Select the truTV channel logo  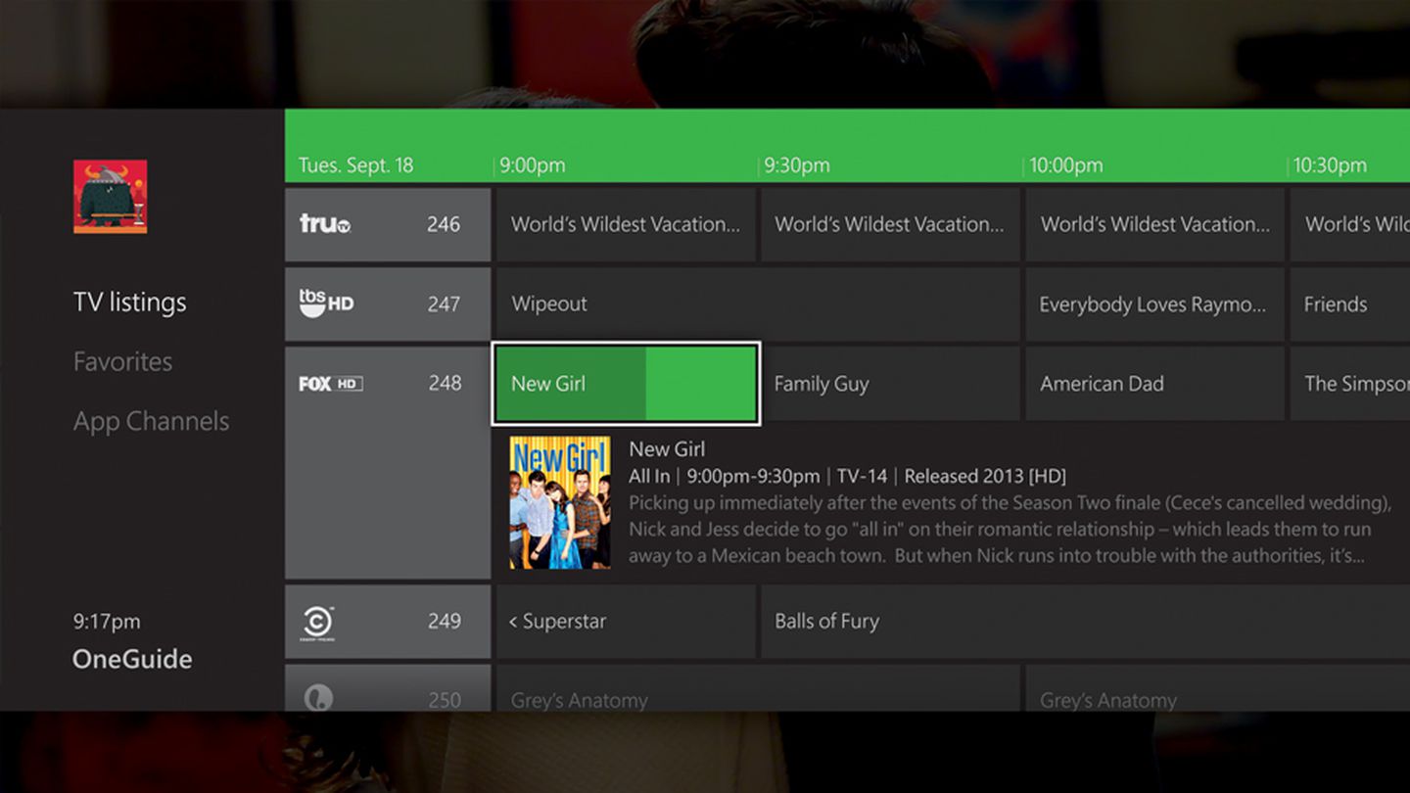[x=323, y=224]
